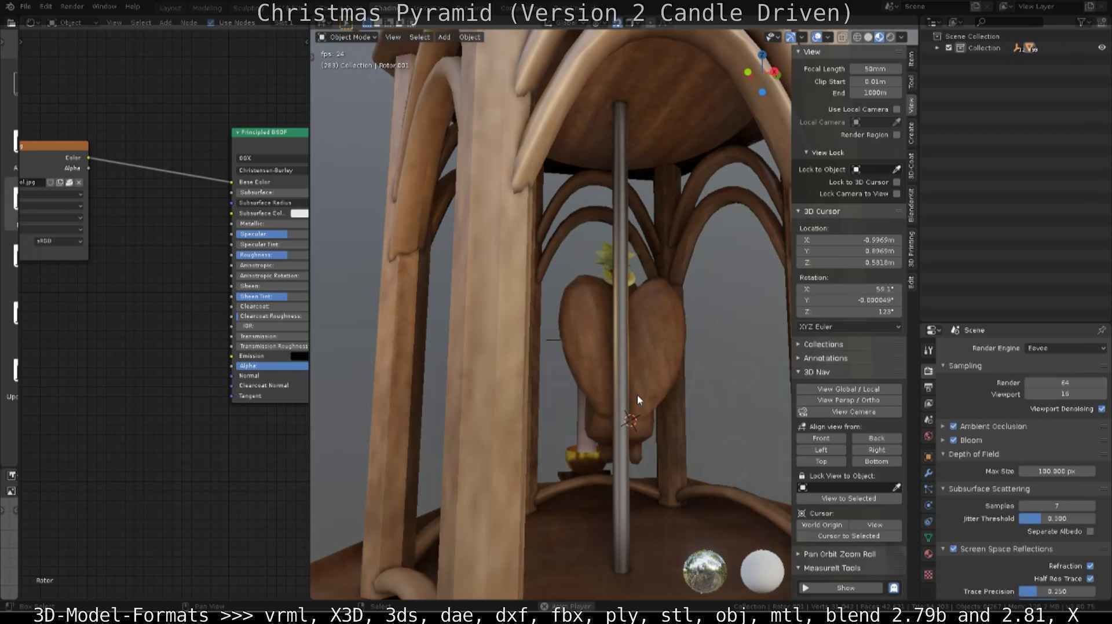The image size is (1112, 624).
Task: Open Christensen-Burley subsurface method dropdown
Action: coord(271,170)
